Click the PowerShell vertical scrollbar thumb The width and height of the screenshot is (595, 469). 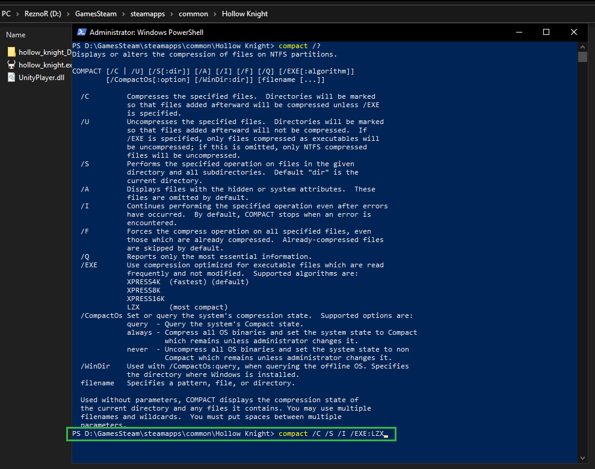point(582,57)
